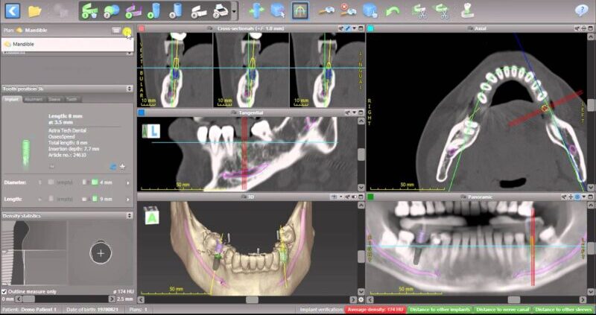Click the blue Back arrow button
The height and width of the screenshot is (315, 596).
(13, 11)
